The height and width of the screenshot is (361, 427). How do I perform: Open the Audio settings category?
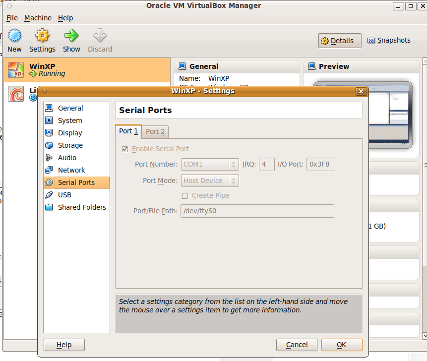[76, 158]
